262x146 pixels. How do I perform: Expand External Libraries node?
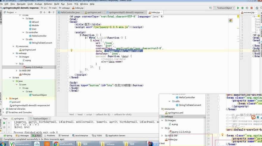click(x=3, y=109)
